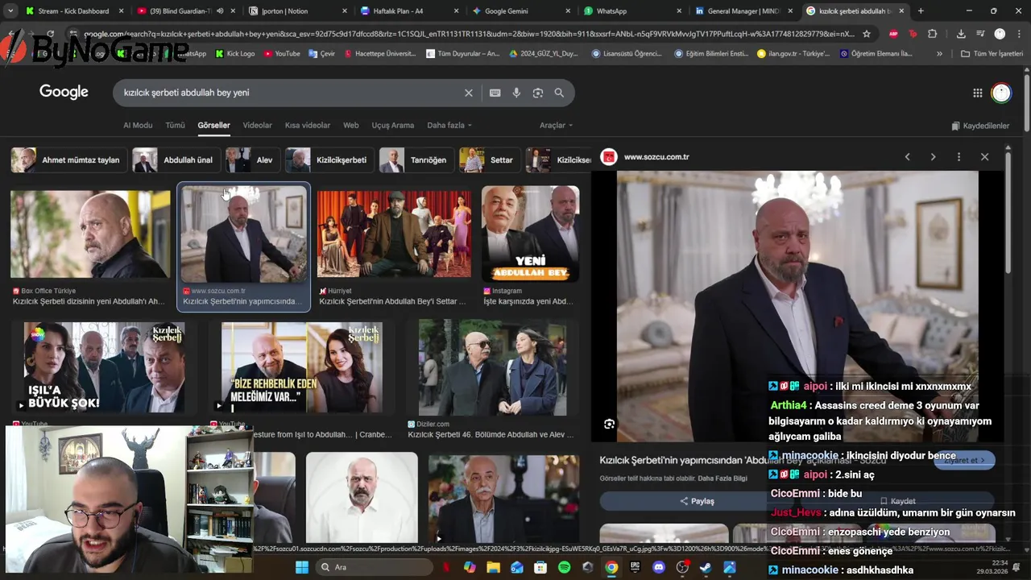Search by image with Google Lens
This screenshot has width=1031, height=580.
coord(538,93)
